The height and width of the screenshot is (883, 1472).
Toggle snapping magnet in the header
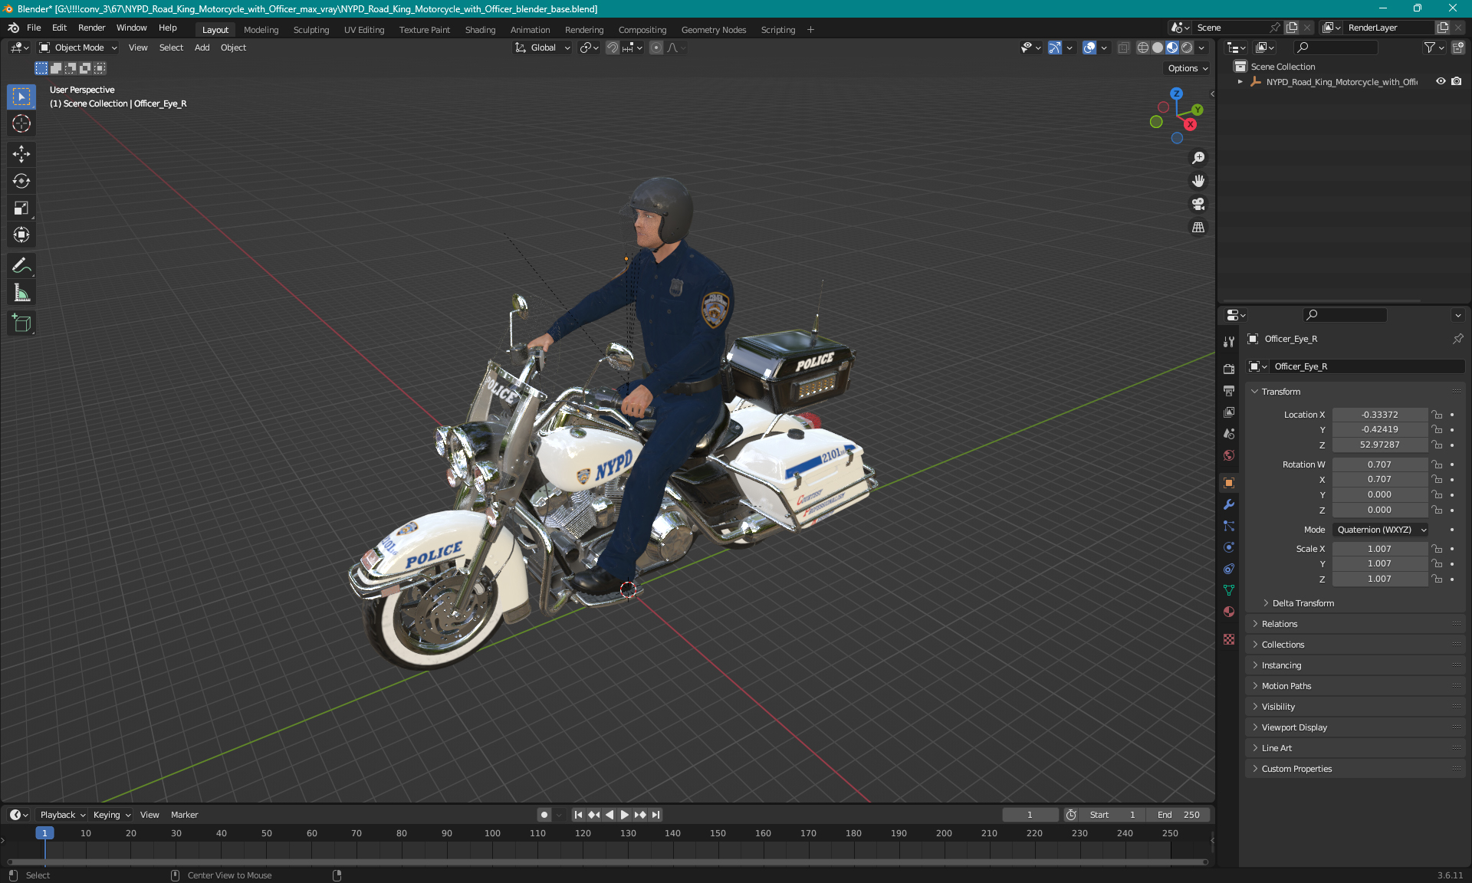(x=613, y=48)
